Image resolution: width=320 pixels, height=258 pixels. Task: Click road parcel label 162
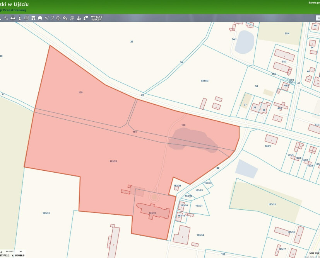click(x=217, y=168)
